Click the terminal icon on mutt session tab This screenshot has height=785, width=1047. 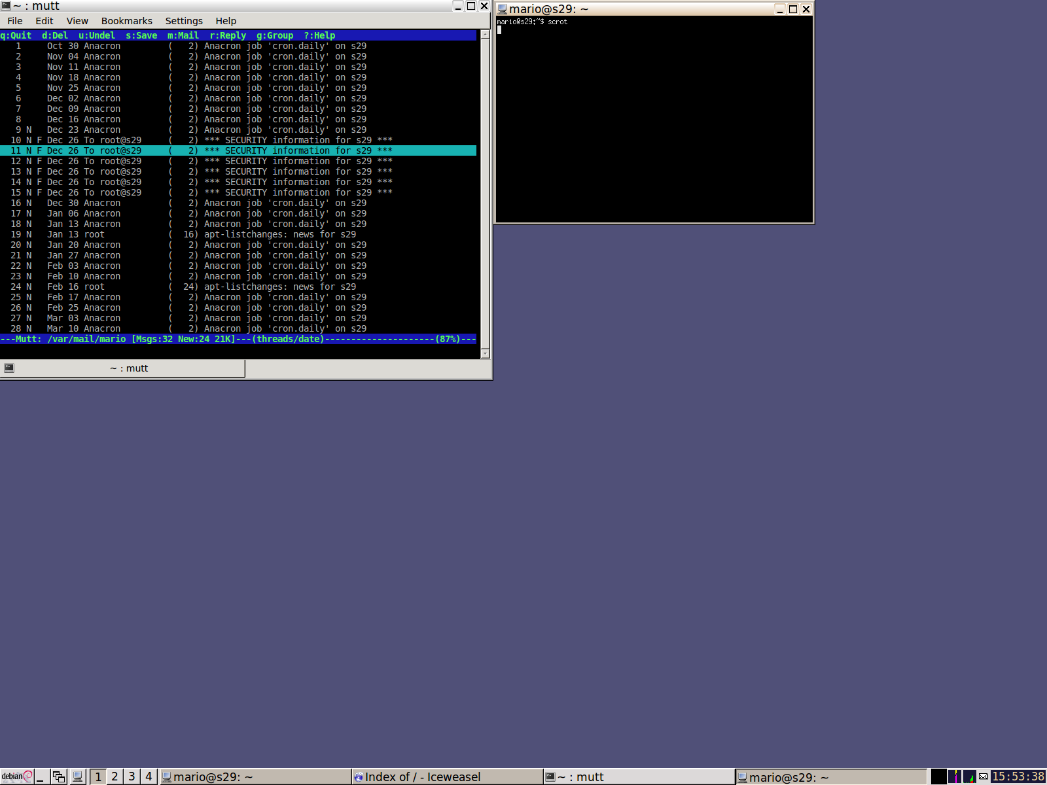tap(9, 368)
